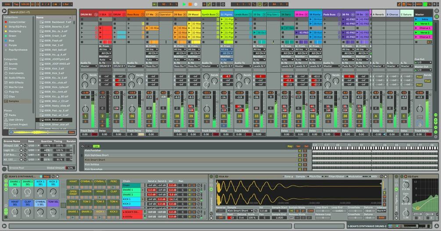Toggle track 3 activator button
The height and width of the screenshot is (231, 441).
[x=116, y=116]
